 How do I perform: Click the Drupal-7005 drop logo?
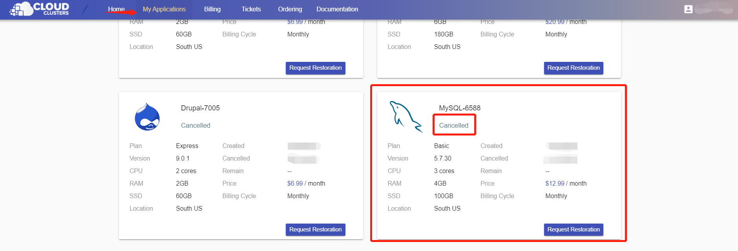[147, 117]
